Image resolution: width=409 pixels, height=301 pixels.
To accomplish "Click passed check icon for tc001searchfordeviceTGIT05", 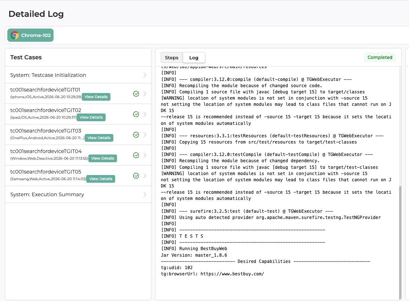I will point(136,176).
